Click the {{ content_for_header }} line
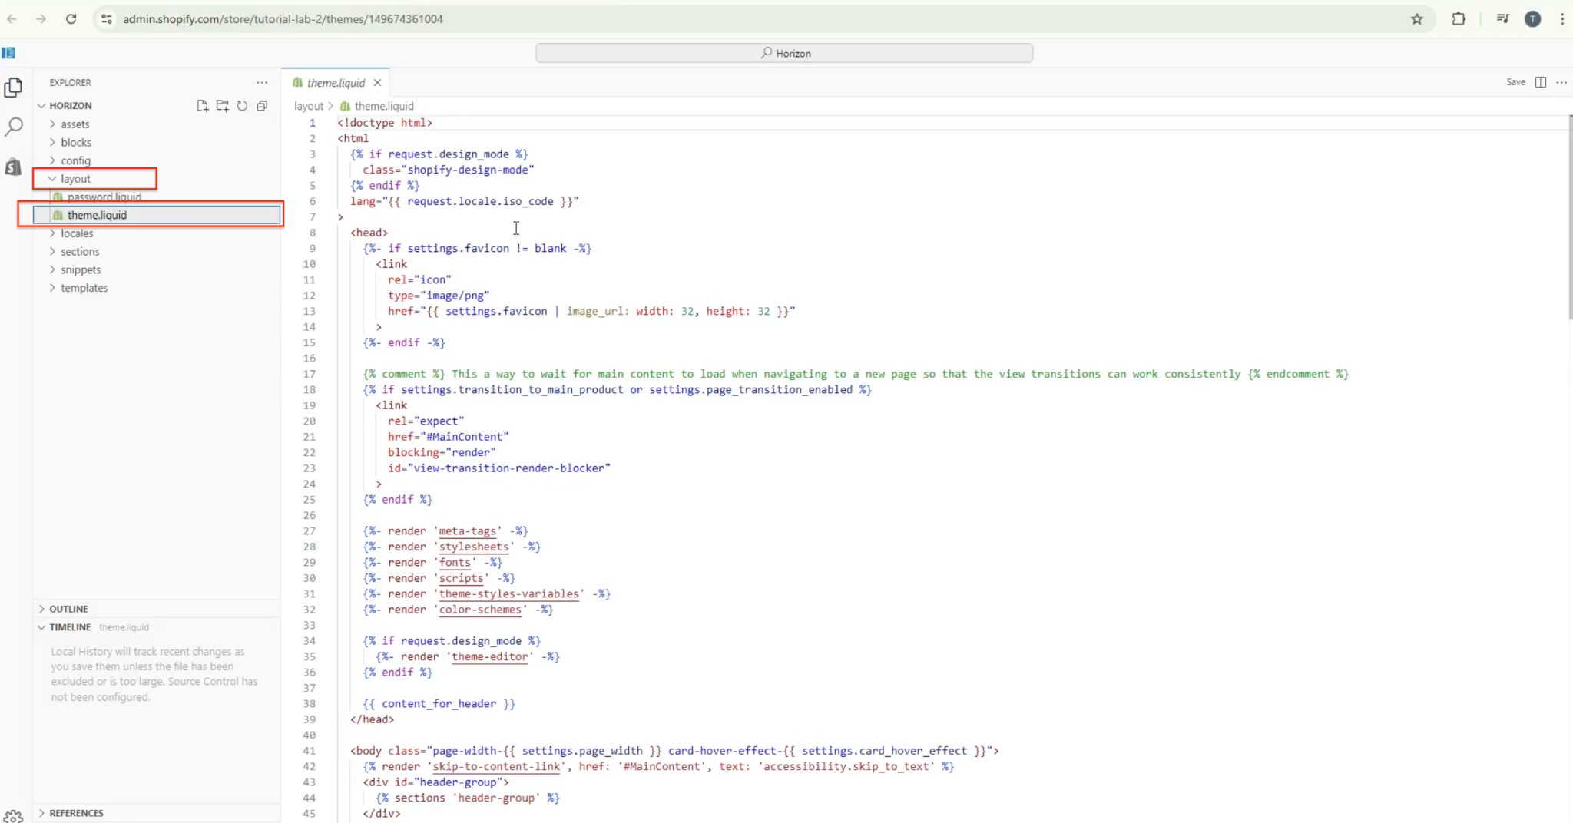 [x=439, y=704]
